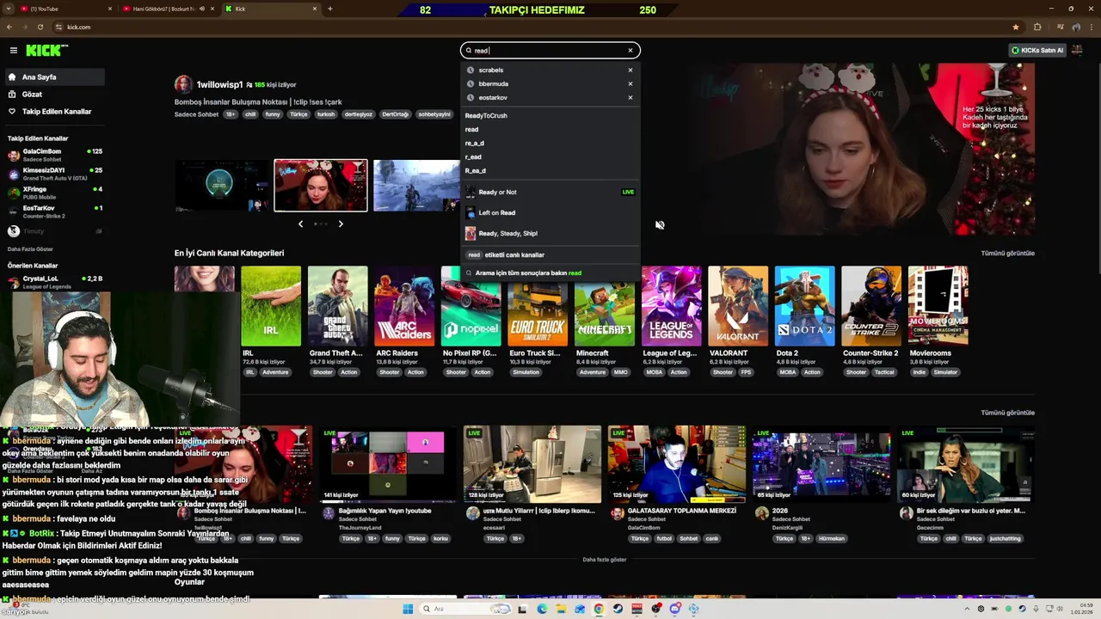
Task: Open the Ready, Steady, Ship! category result
Action: (x=550, y=233)
